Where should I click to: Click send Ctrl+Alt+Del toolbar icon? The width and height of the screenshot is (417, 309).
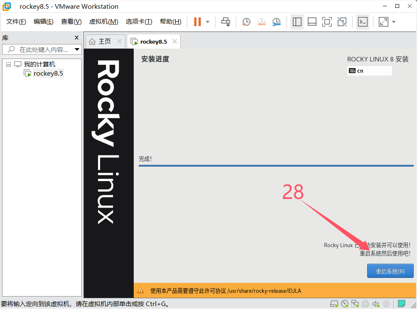(226, 22)
